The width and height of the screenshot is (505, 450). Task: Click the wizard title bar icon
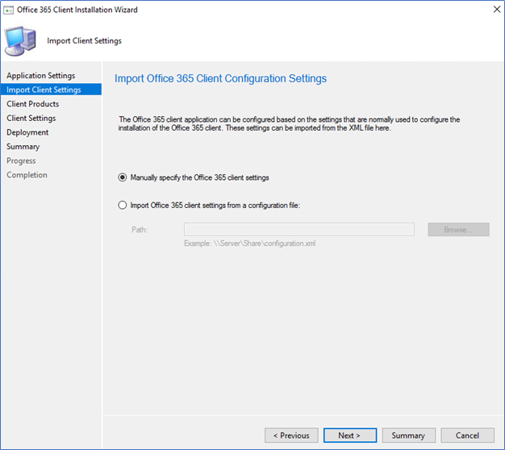click(x=8, y=10)
